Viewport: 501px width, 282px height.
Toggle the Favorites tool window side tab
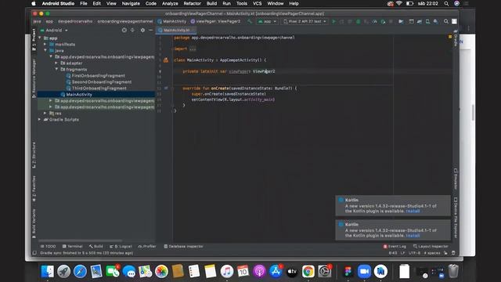pos(34,189)
